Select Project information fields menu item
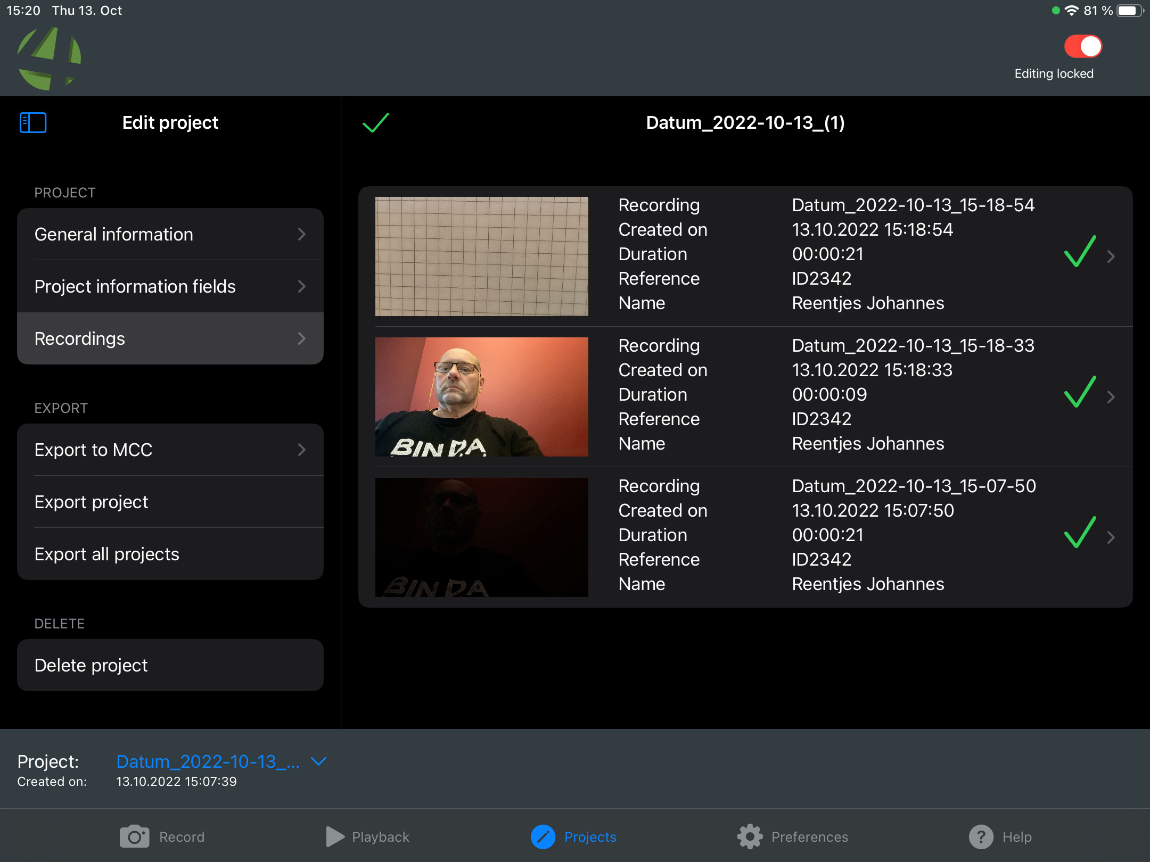The width and height of the screenshot is (1150, 862). 170,286
